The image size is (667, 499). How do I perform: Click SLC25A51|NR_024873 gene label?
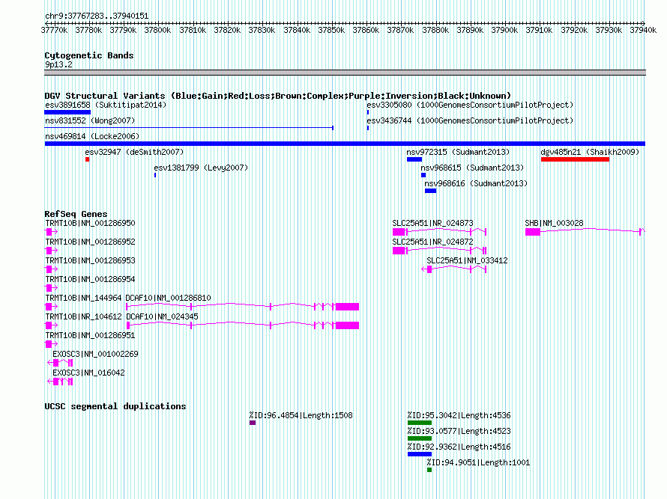[432, 224]
